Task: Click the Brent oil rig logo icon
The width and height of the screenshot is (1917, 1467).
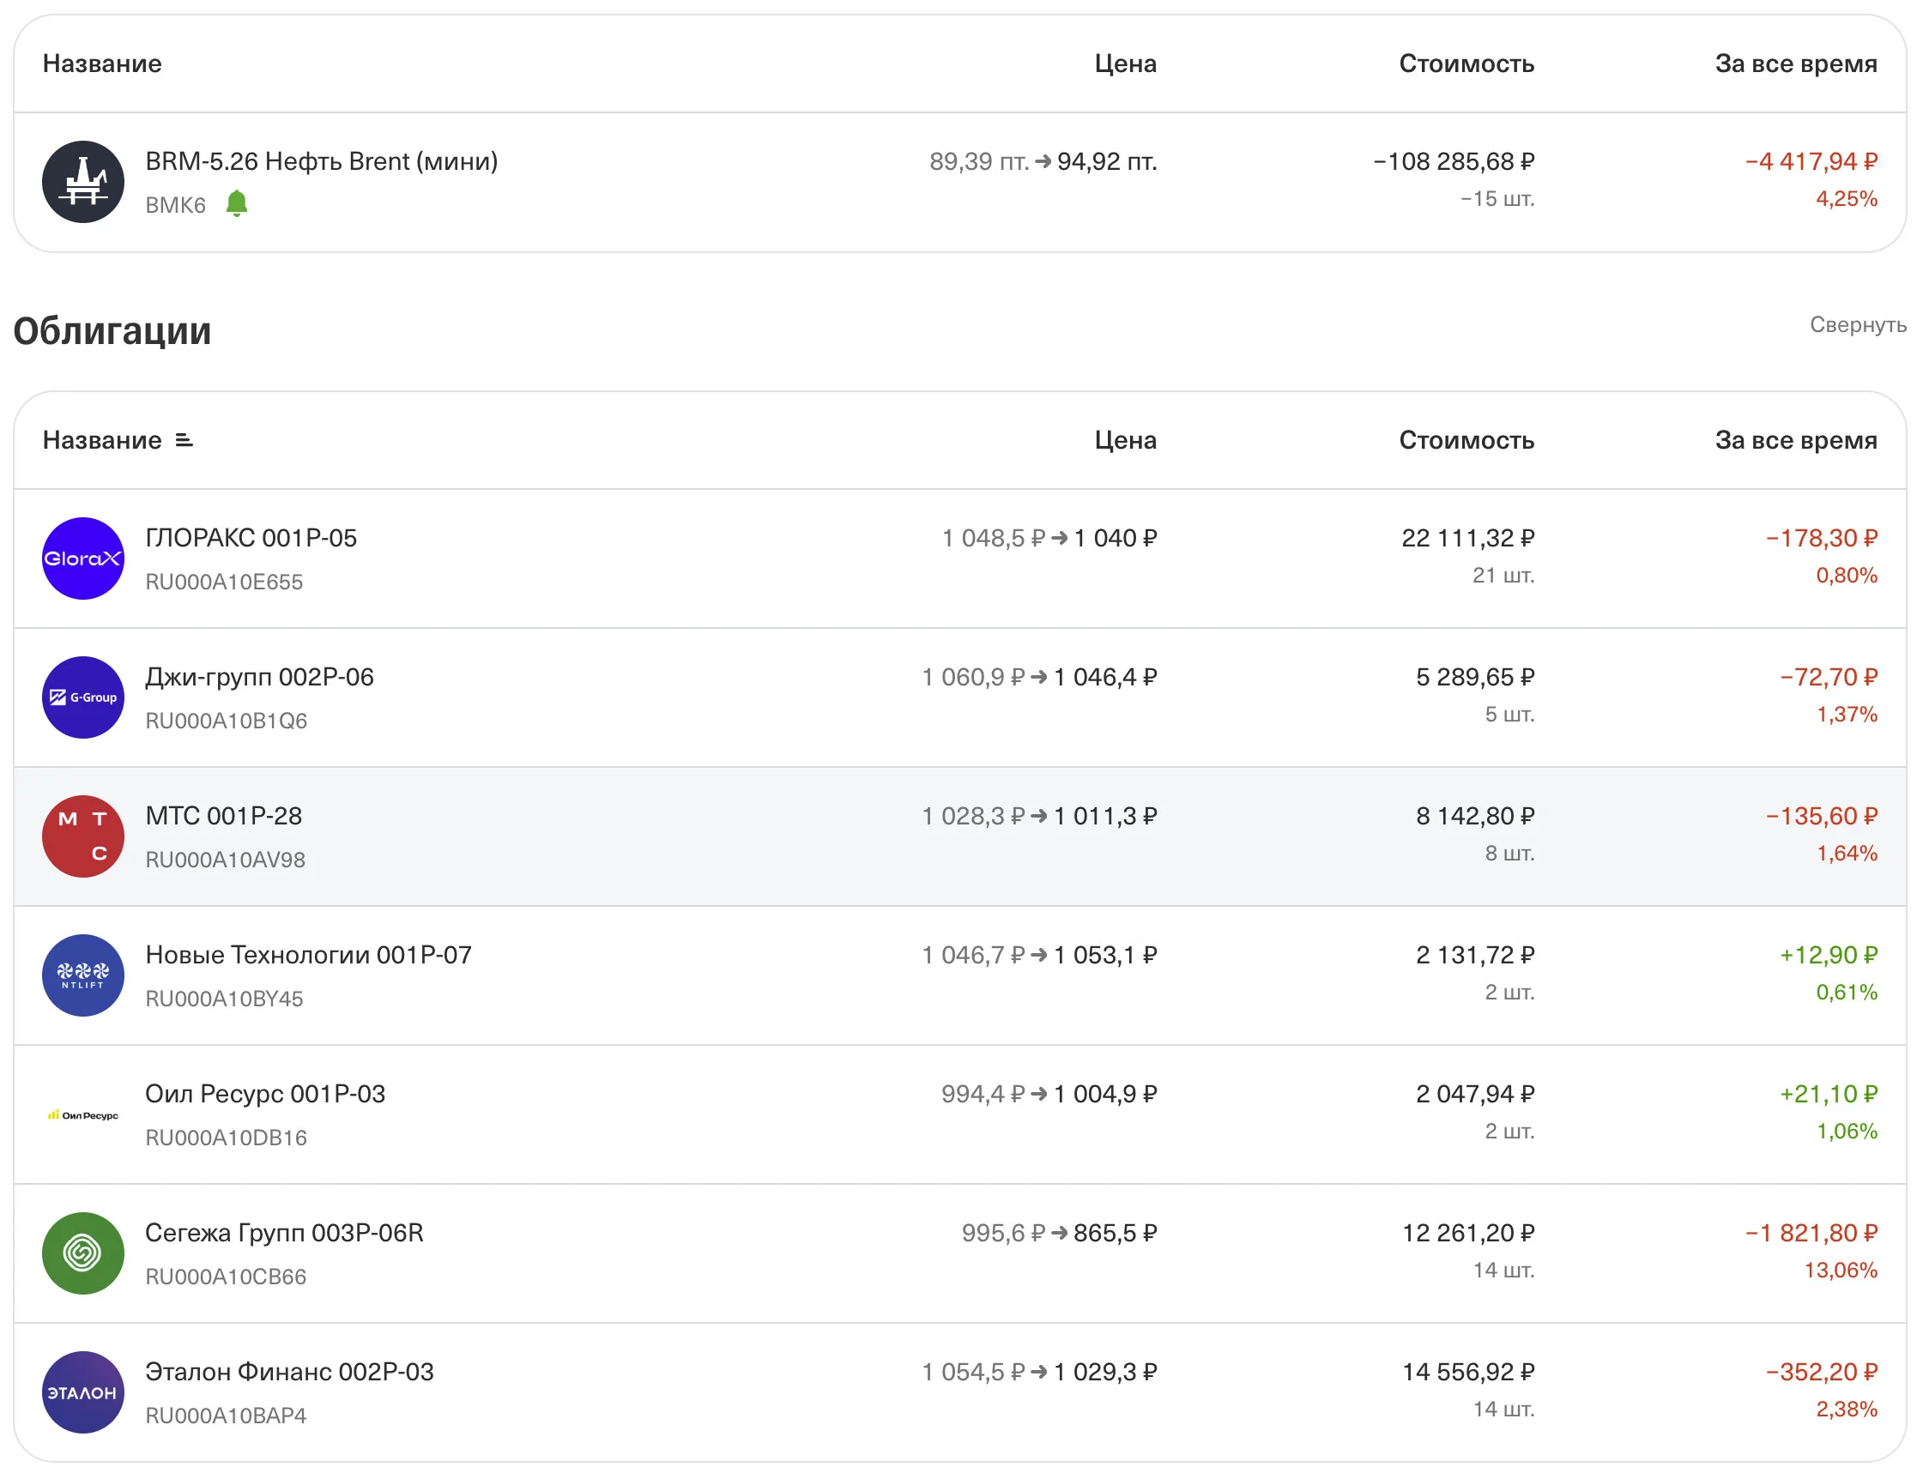Action: [x=83, y=182]
